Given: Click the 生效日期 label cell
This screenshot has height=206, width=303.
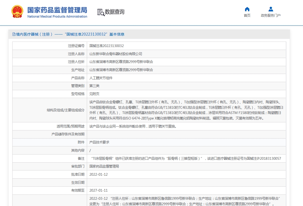Looking at the screenshot, I should coord(50,182).
